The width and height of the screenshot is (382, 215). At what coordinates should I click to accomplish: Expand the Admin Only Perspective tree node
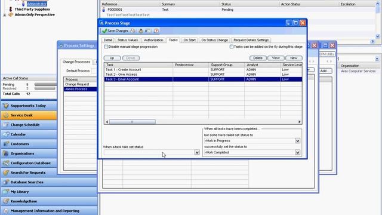pos(4,15)
